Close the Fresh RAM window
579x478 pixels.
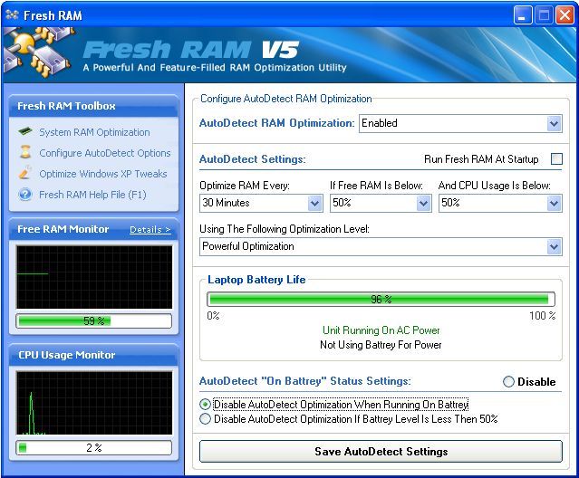pyautogui.click(x=565, y=15)
